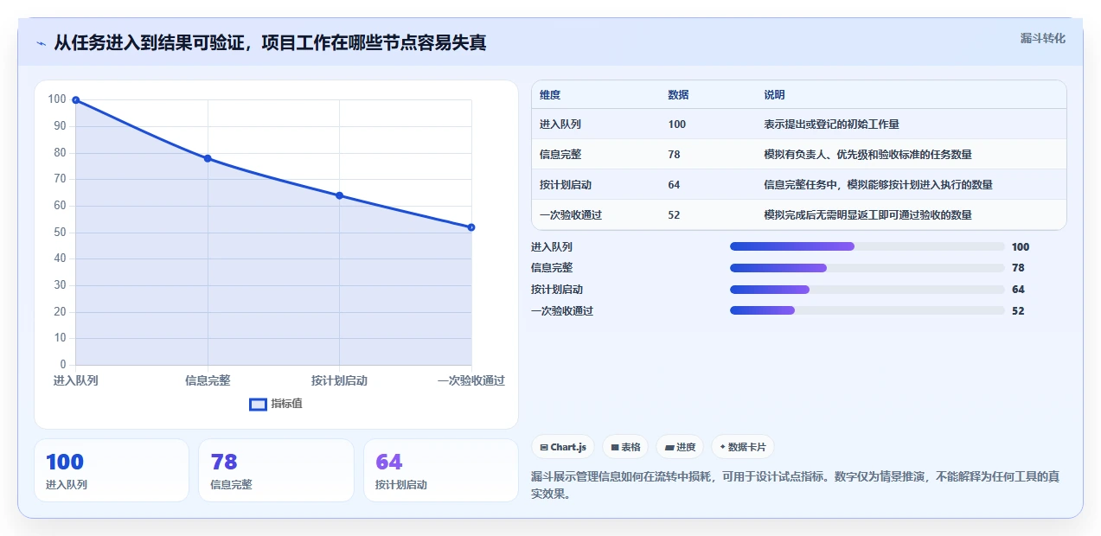This screenshot has width=1101, height=536.
Task: Click the 维度 column header
Action: click(x=550, y=95)
